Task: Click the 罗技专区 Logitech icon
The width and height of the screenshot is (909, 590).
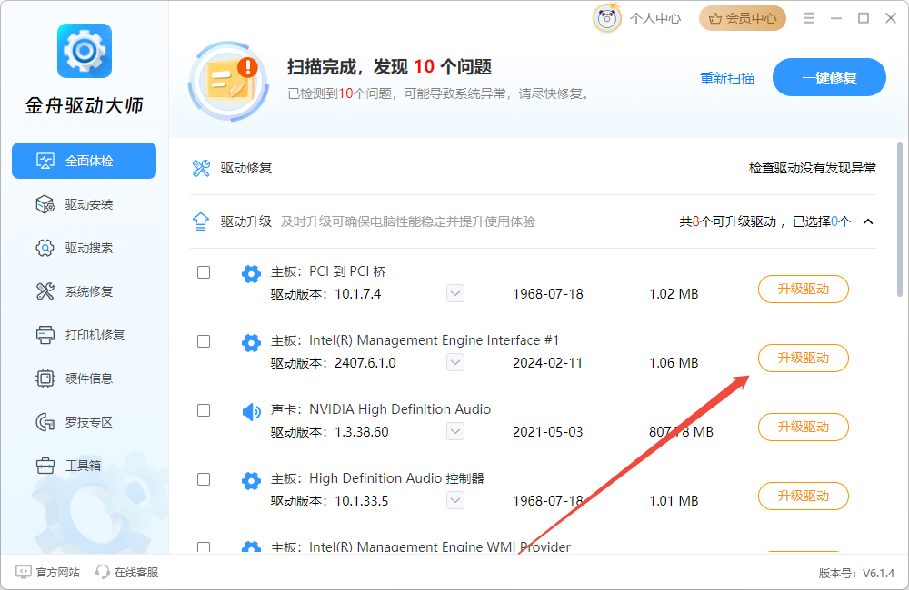Action: click(x=45, y=422)
